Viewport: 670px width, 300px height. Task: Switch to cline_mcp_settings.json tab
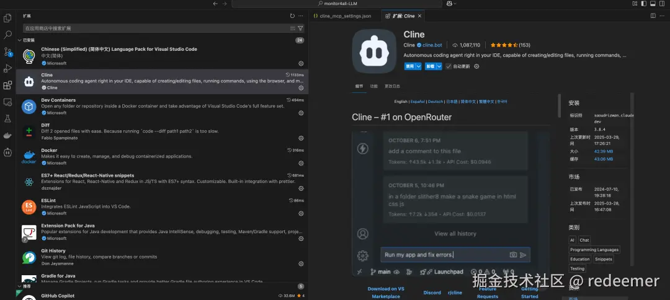(346, 15)
